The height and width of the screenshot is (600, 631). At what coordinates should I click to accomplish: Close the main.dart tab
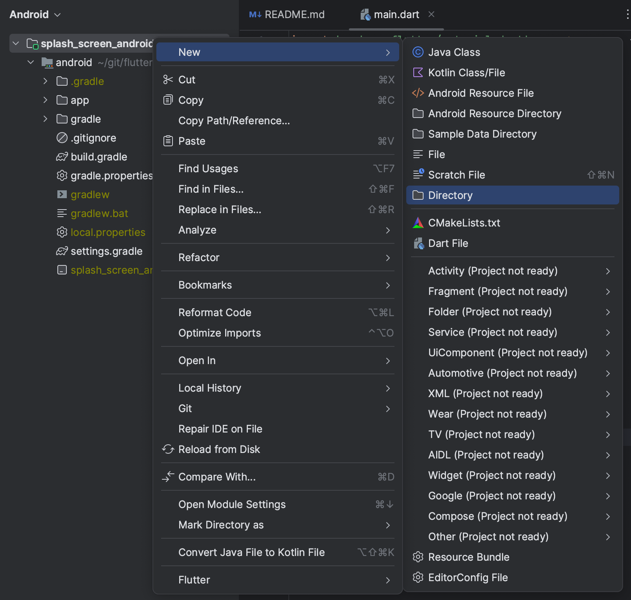pyautogui.click(x=431, y=15)
